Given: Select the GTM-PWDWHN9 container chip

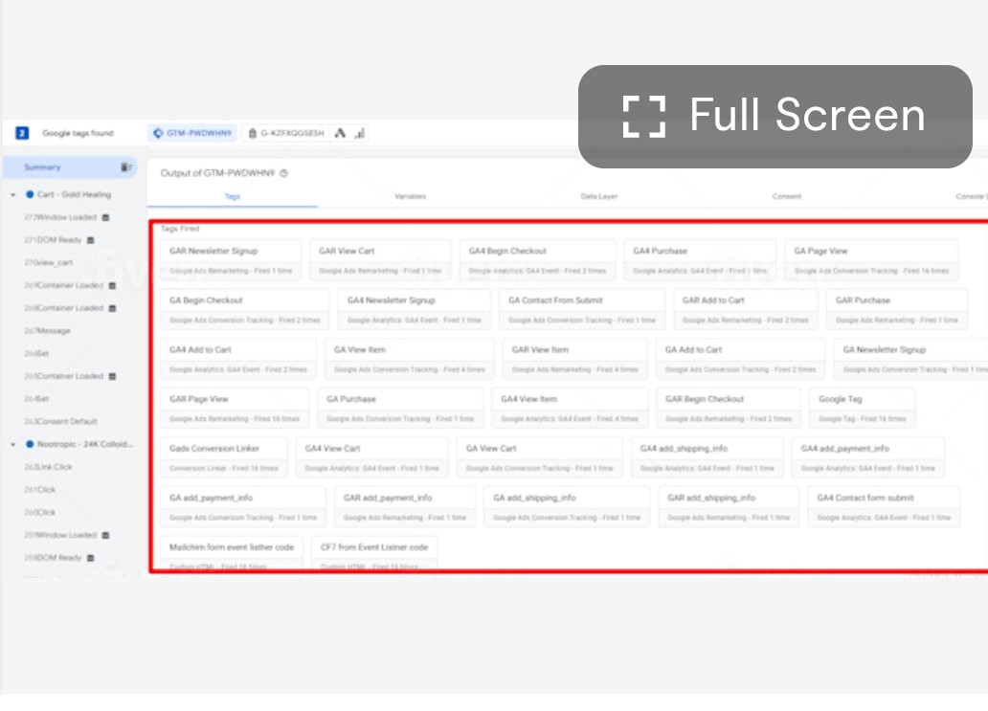Looking at the screenshot, I should [x=192, y=134].
